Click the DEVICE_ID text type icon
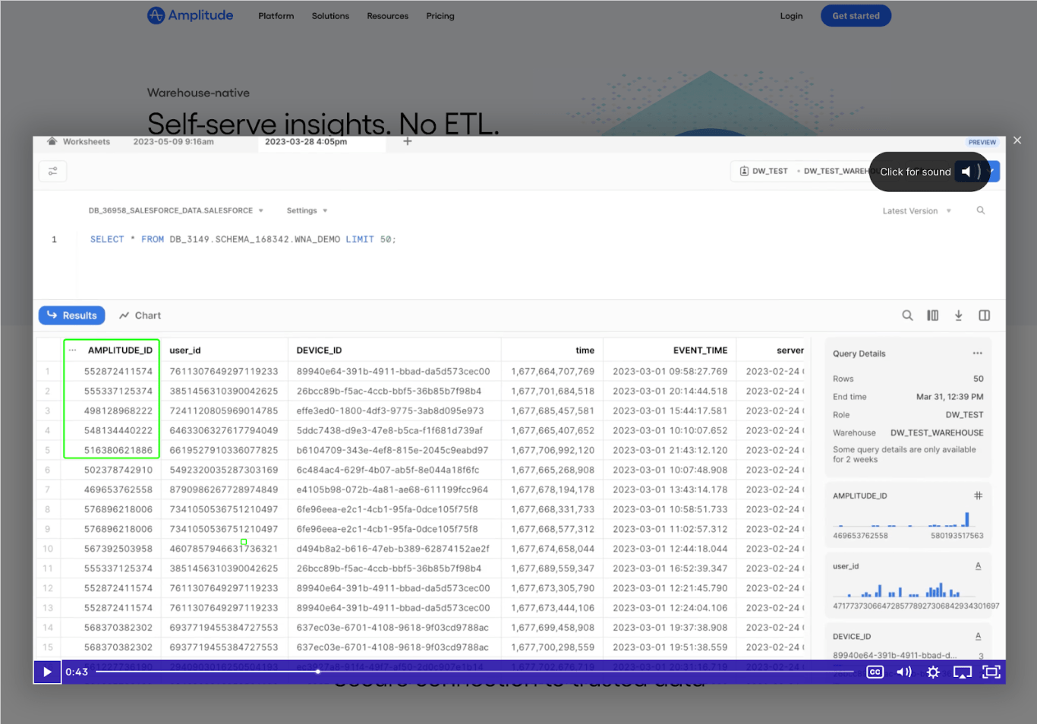Viewport: 1037px width, 724px height. click(978, 637)
